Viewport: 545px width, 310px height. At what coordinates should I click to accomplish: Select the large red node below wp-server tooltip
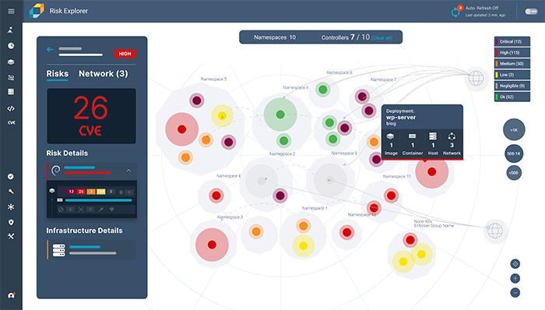431,171
